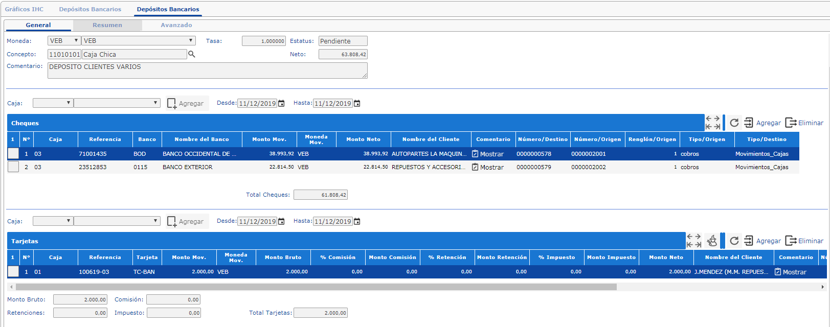
Task: Click Agregar text in Tarjetas toolbar
Action: click(769, 241)
